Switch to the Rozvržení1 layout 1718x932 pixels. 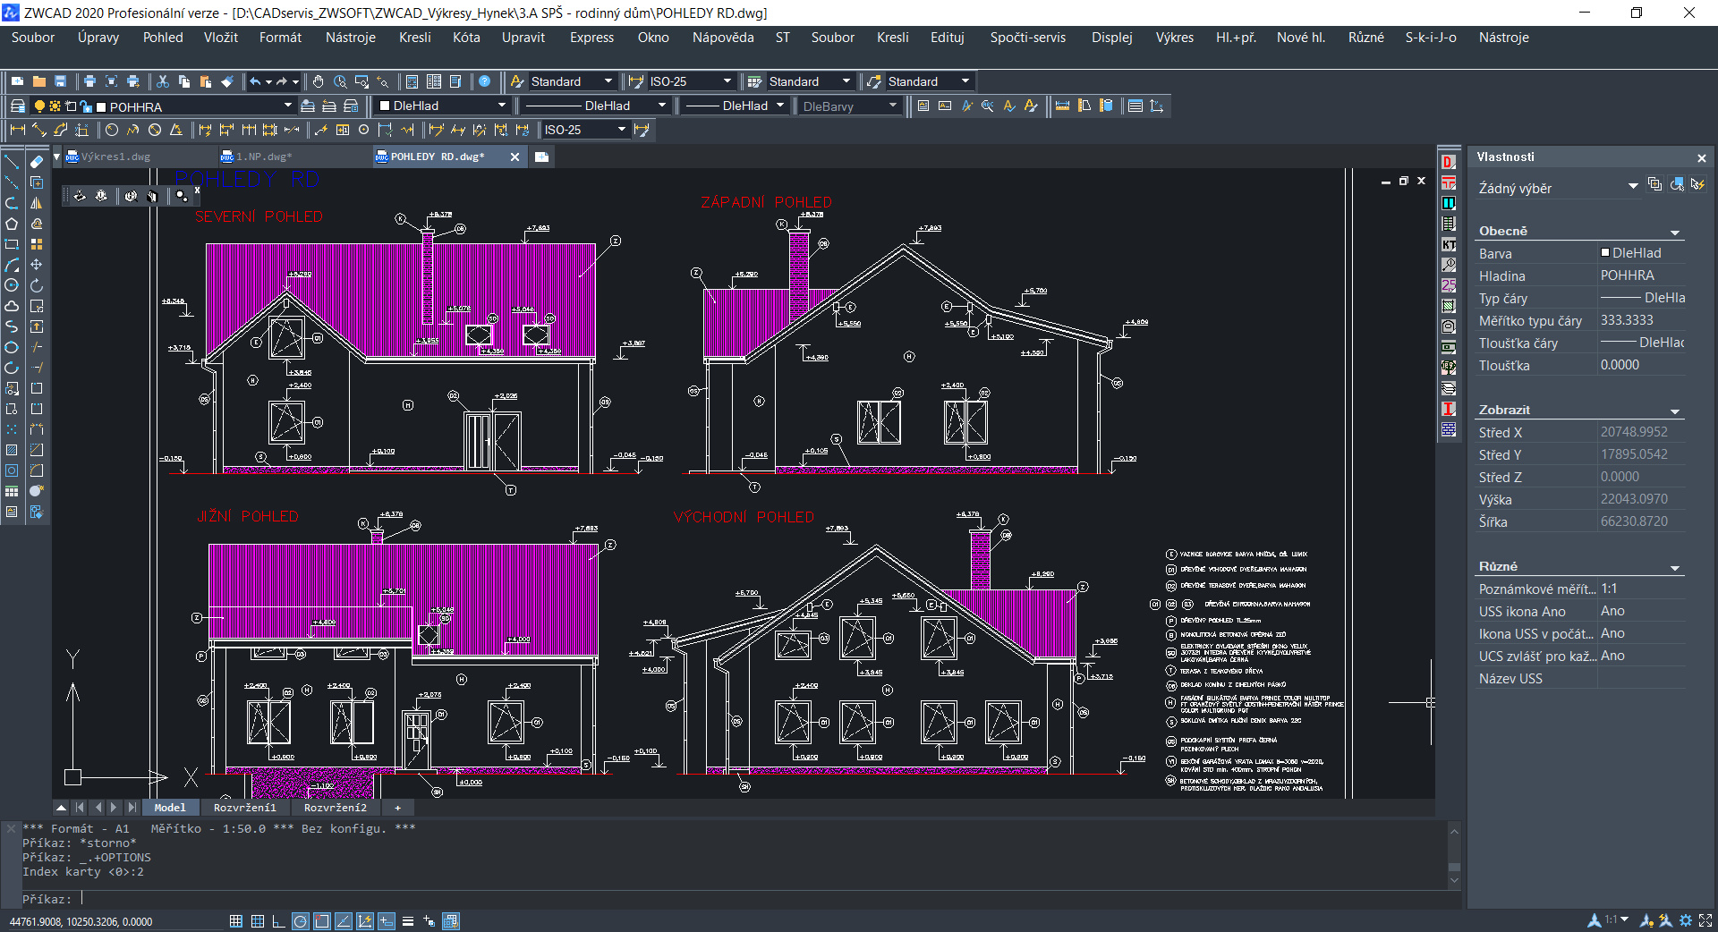[245, 808]
